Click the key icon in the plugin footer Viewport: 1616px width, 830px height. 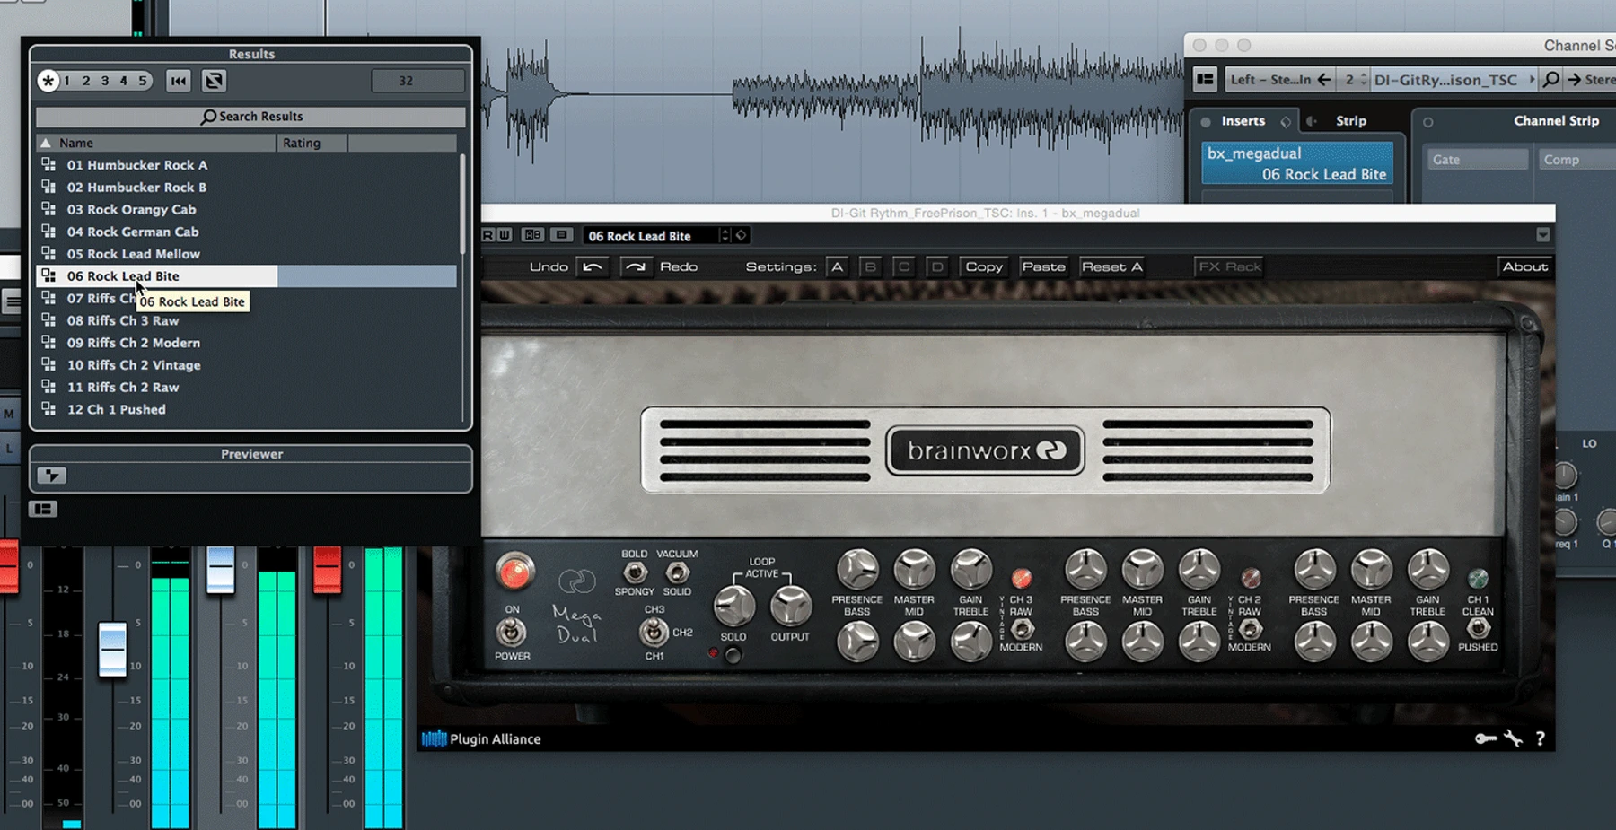[1486, 738]
